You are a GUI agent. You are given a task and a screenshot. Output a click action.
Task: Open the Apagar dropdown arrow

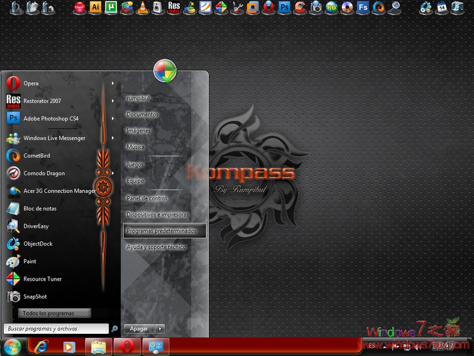pyautogui.click(x=160, y=329)
